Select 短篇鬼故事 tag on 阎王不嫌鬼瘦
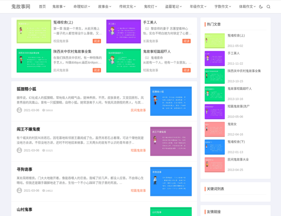 point(138,150)
